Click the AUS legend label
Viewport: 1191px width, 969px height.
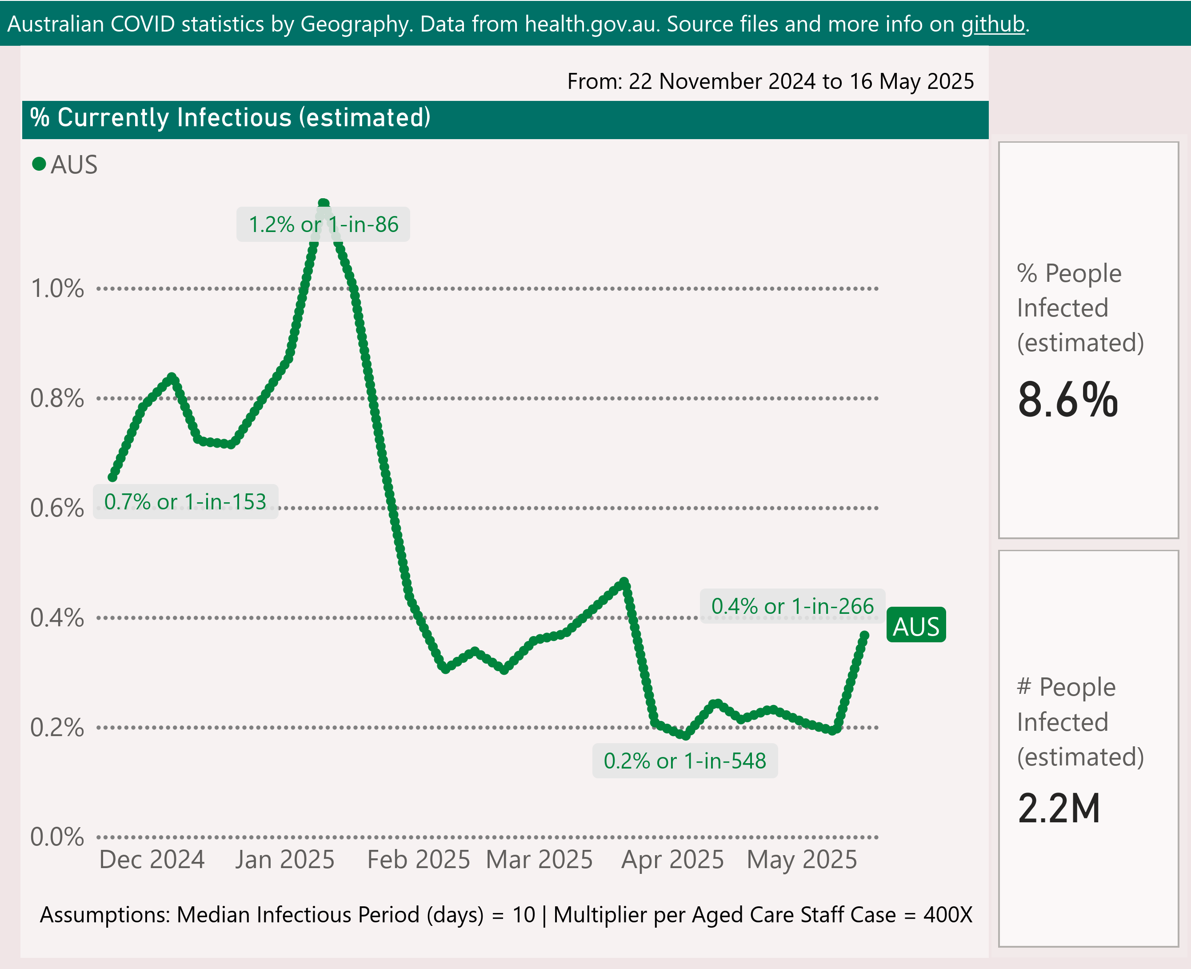[x=74, y=165]
